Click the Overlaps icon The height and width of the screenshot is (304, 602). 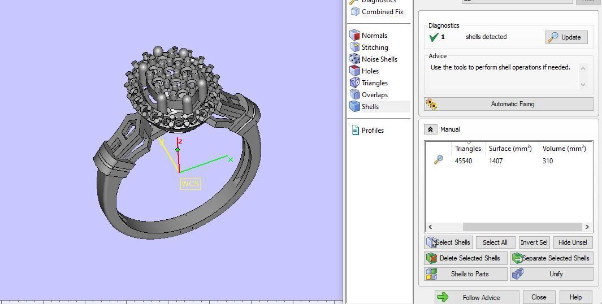pyautogui.click(x=355, y=95)
